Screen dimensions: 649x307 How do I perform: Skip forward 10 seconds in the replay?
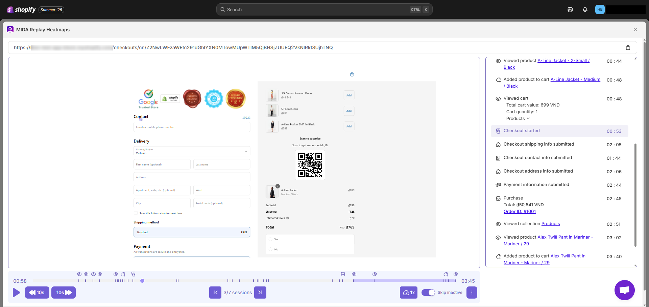(x=64, y=293)
